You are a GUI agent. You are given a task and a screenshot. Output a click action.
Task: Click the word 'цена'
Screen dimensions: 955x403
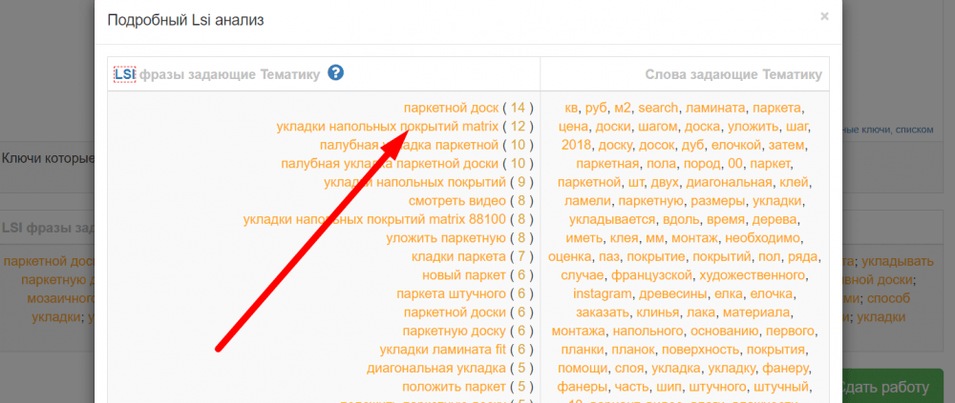[x=572, y=127]
